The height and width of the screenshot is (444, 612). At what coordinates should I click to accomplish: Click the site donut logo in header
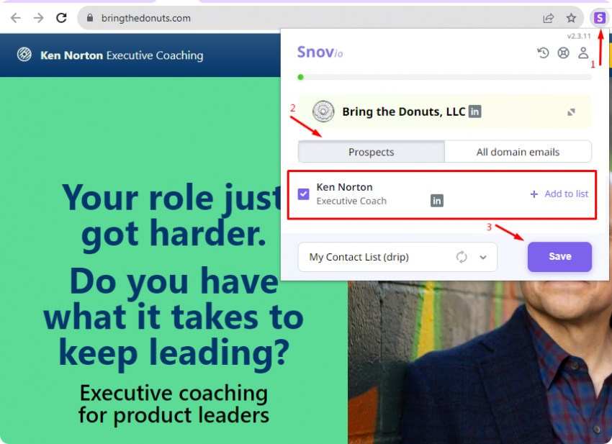(24, 54)
